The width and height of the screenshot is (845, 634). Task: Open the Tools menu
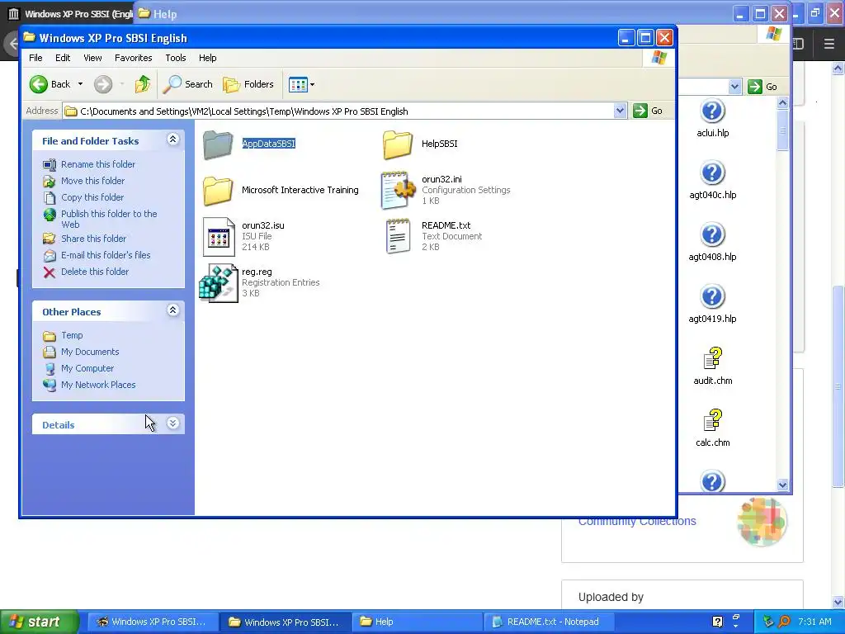click(x=175, y=58)
